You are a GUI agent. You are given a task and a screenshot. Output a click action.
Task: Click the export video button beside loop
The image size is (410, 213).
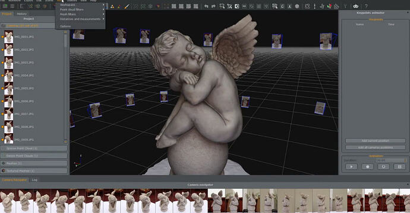tap(399, 167)
